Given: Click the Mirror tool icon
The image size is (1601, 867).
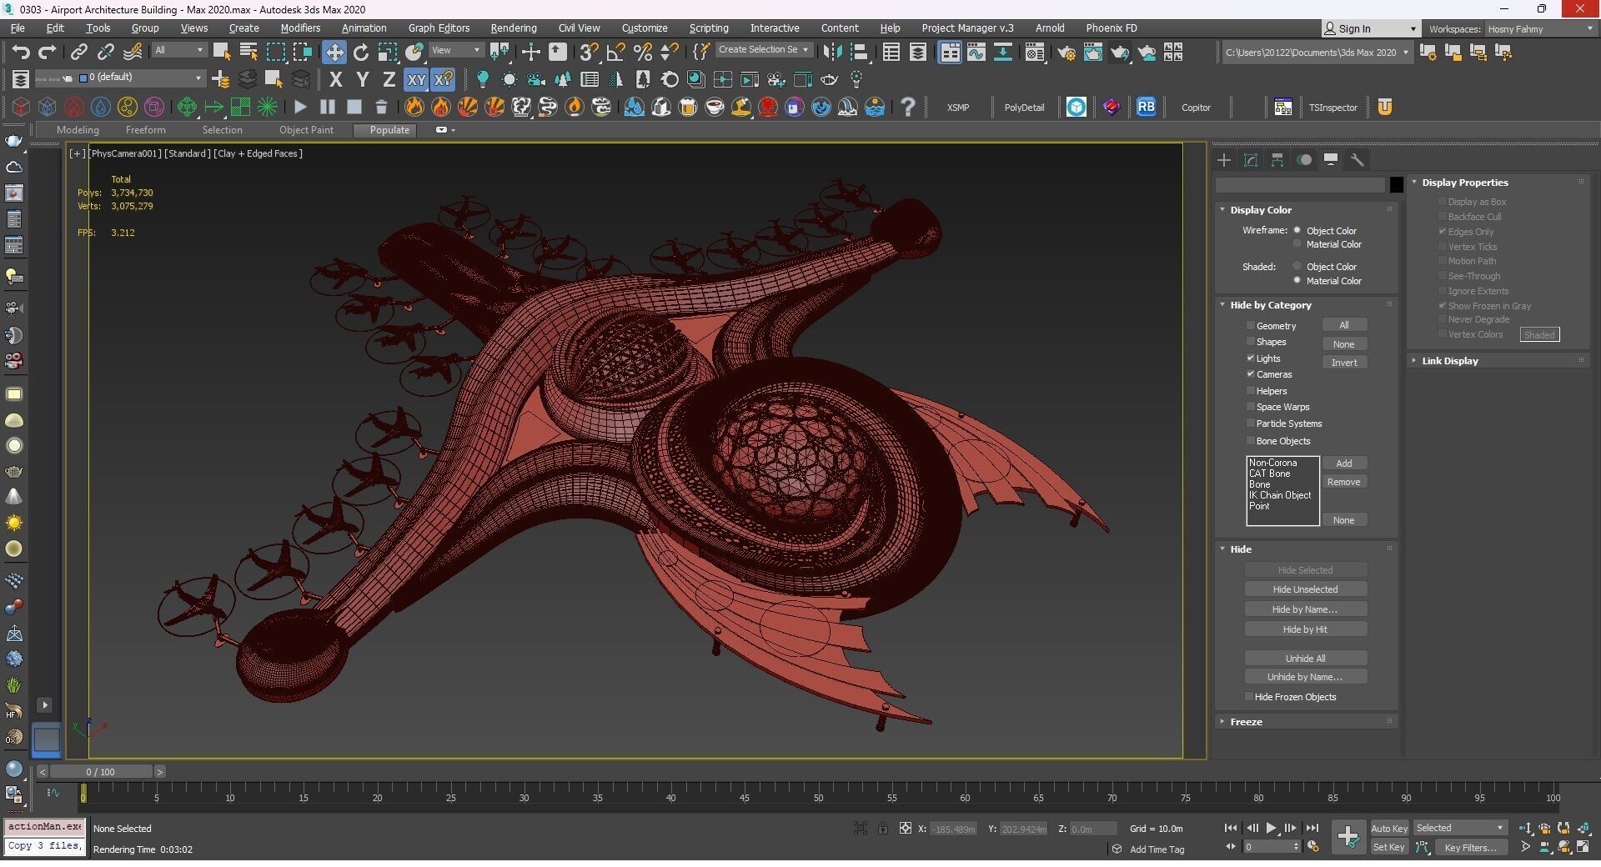Looking at the screenshot, I should tap(832, 52).
